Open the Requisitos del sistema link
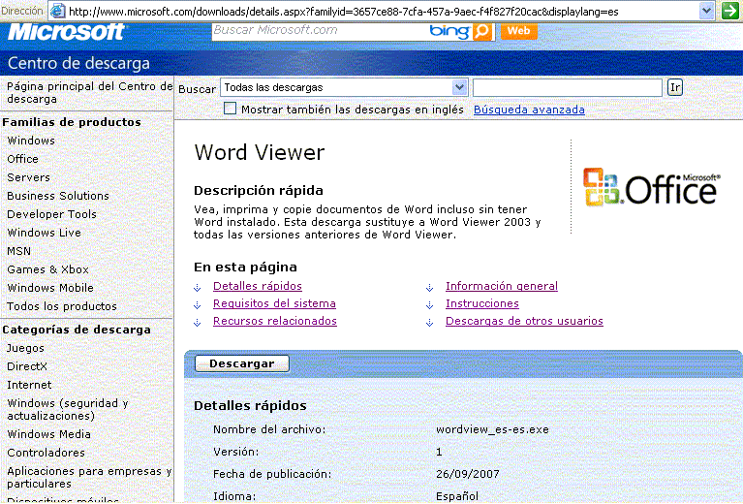This screenshot has width=743, height=504. (x=274, y=304)
